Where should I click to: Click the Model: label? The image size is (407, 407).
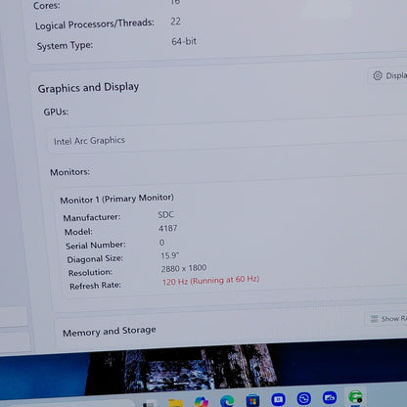[x=78, y=232]
